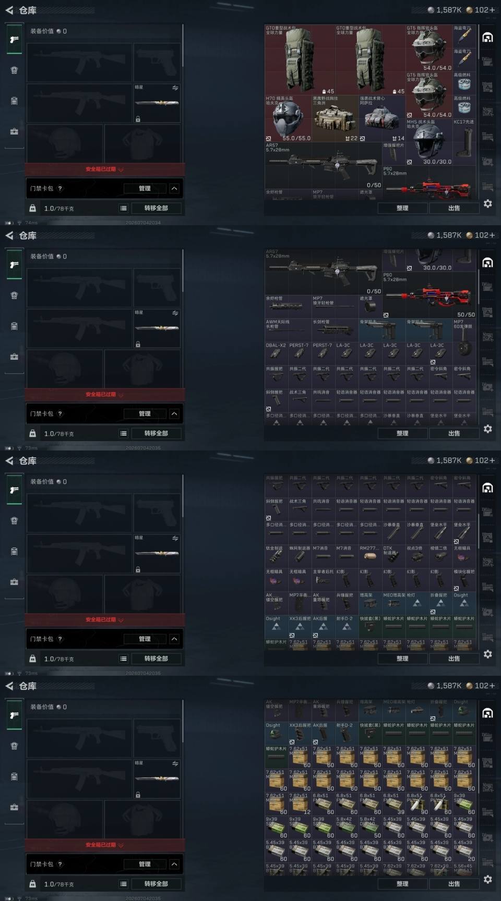This screenshot has height=901, width=501.
Task: Click 出售 in DBAL-X2 screenshot
Action: 454,433
